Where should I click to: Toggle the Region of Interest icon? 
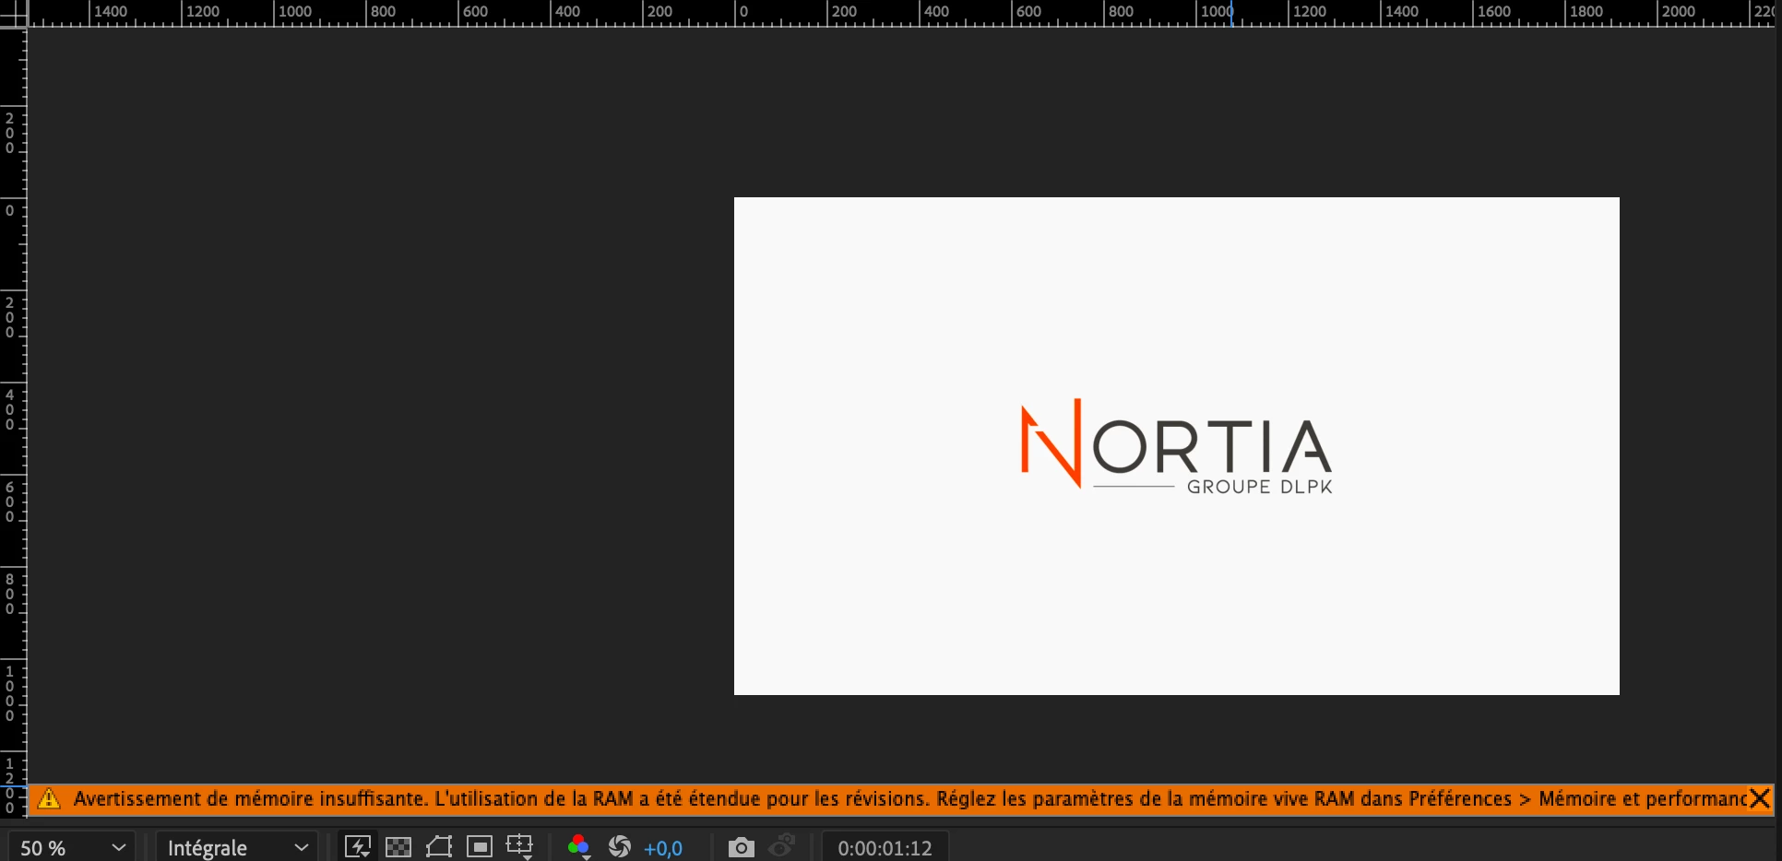click(480, 846)
